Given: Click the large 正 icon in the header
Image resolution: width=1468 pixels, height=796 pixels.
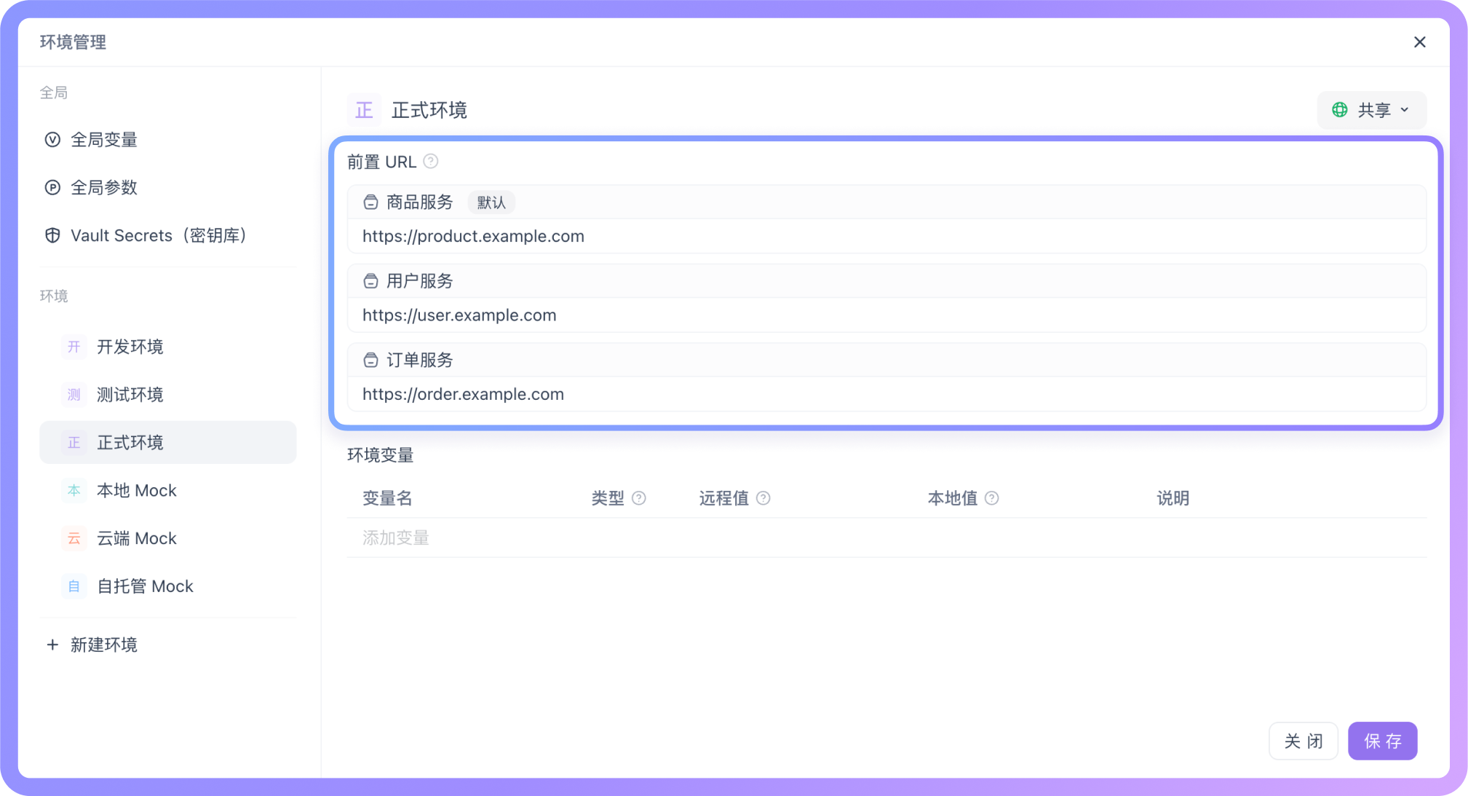Looking at the screenshot, I should pyautogui.click(x=364, y=110).
